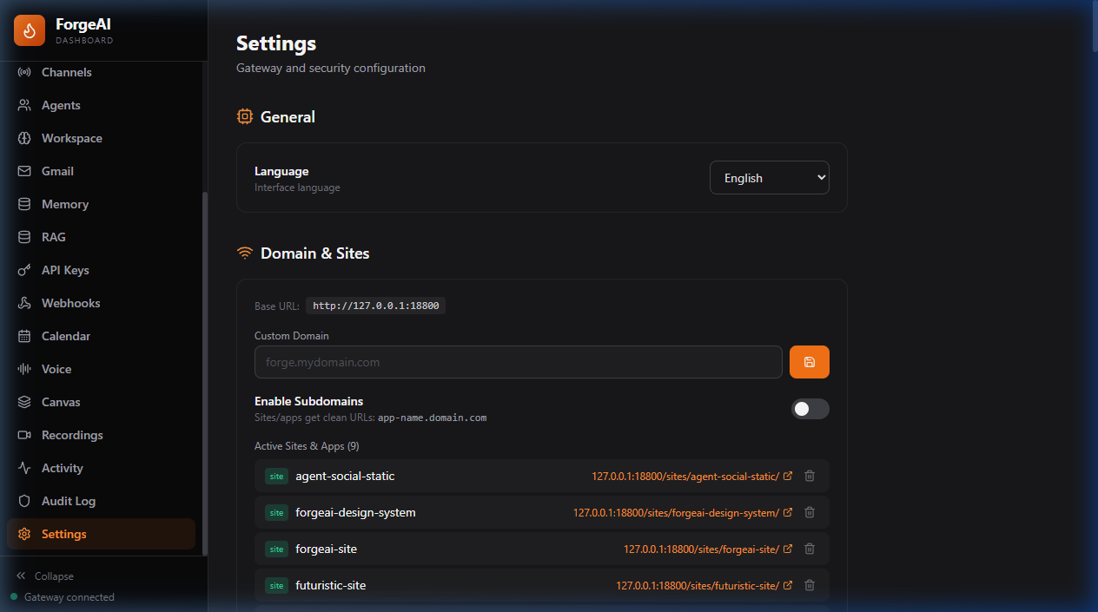Click the RAG database icon in sidebar
The width and height of the screenshot is (1098, 612).
[24, 237]
